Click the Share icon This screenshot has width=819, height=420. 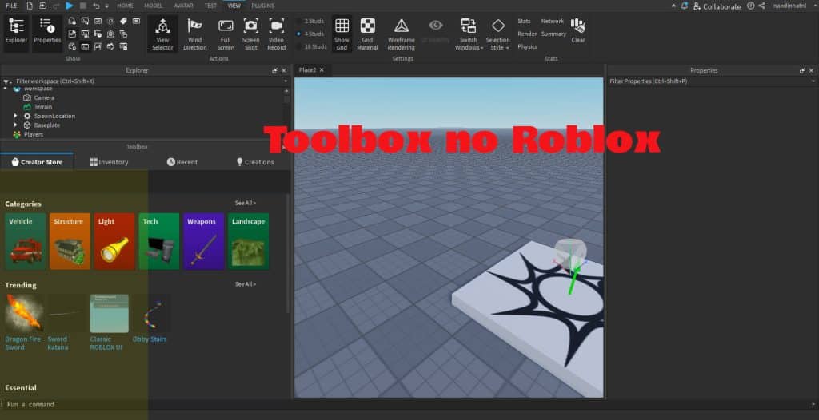click(761, 6)
